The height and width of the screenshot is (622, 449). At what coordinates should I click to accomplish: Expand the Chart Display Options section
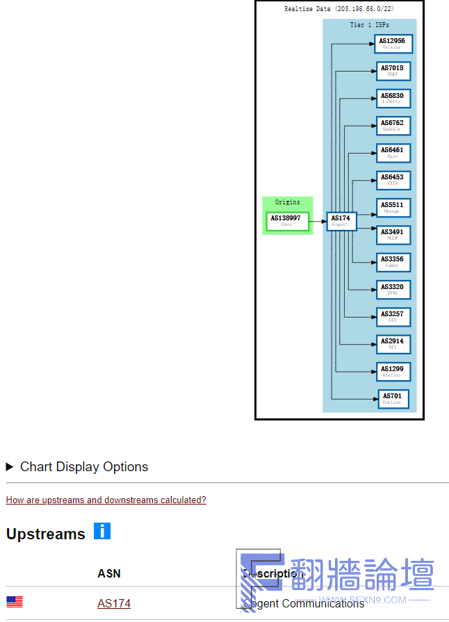[76, 467]
